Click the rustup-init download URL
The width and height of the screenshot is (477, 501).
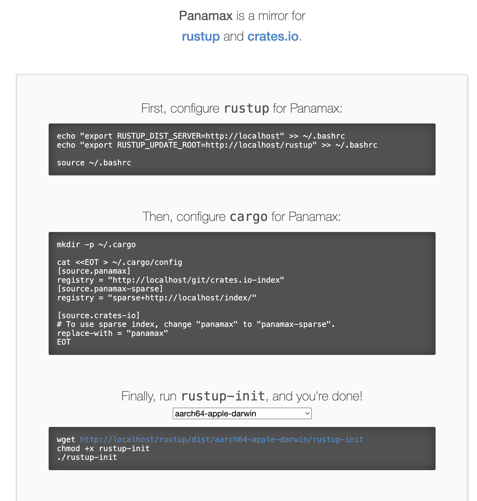[222, 439]
